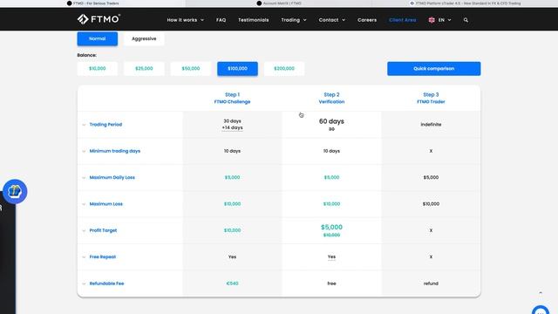Screen dimensions: 558x314
Task: Choose the $200,000 balance
Action: coord(284,69)
